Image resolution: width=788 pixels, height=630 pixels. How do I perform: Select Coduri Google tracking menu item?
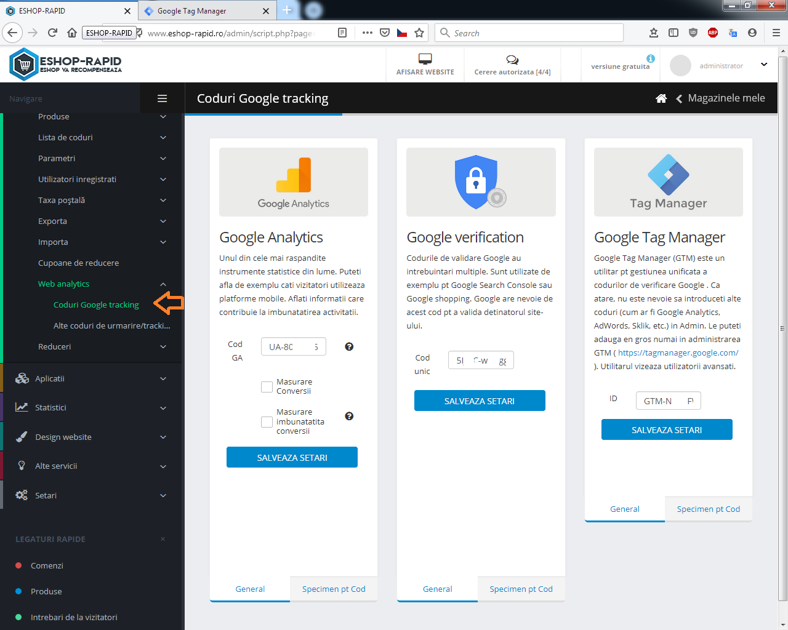point(96,305)
